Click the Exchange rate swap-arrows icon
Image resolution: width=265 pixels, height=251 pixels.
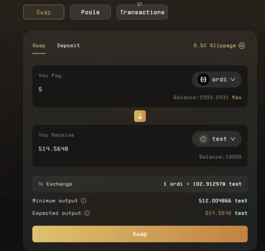pos(41,184)
